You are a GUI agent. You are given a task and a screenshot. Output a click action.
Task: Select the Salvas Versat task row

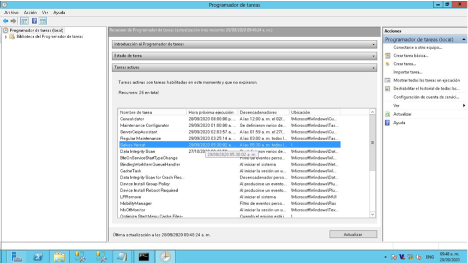229,145
